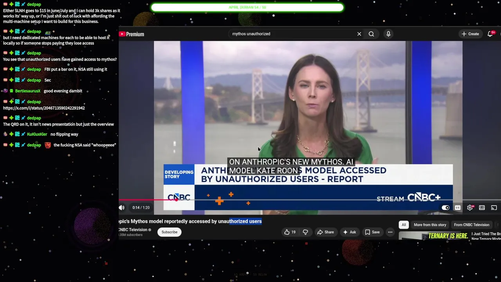Viewport: 501px width, 282px height.
Task: Click the 0:14 / 1:20 time display
Action: [x=141, y=208]
